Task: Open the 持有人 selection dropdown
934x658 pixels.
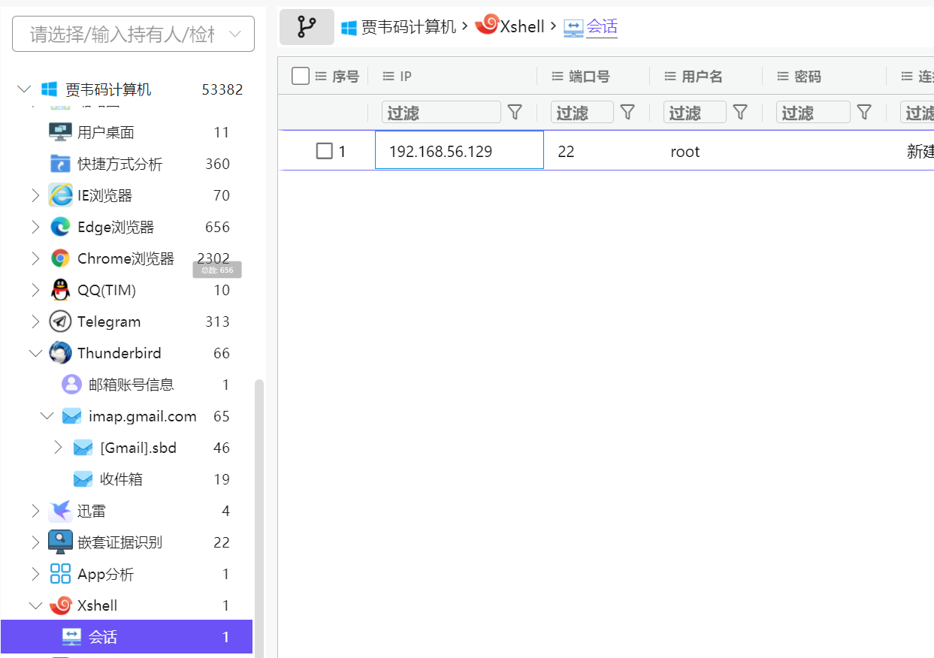Action: pyautogui.click(x=133, y=34)
